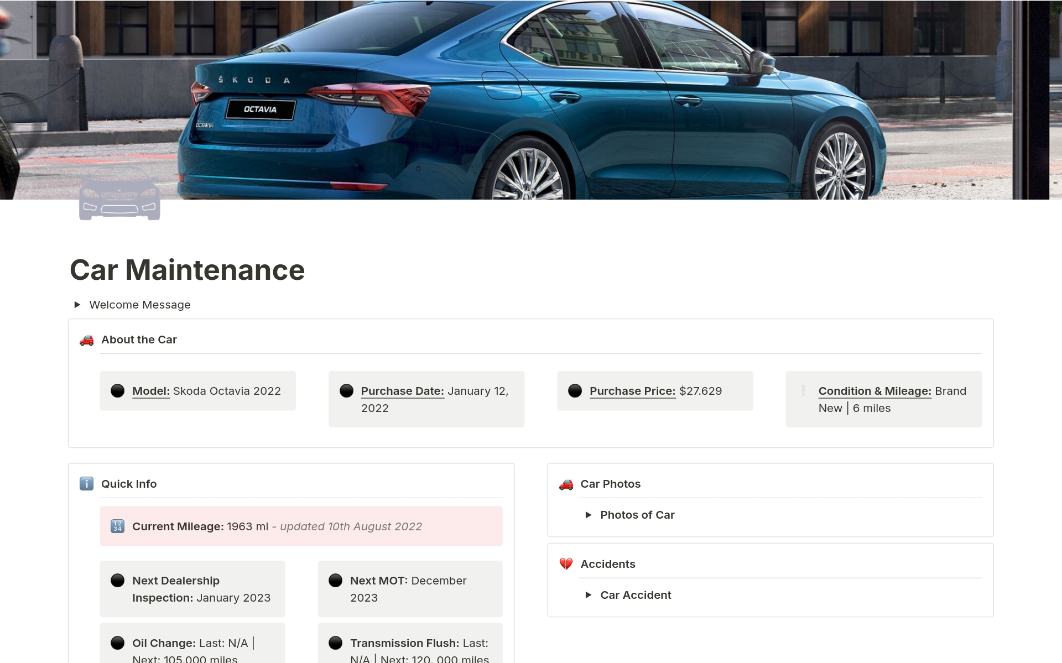Expand the Car Accident toggle
This screenshot has height=663, width=1062.
click(589, 595)
